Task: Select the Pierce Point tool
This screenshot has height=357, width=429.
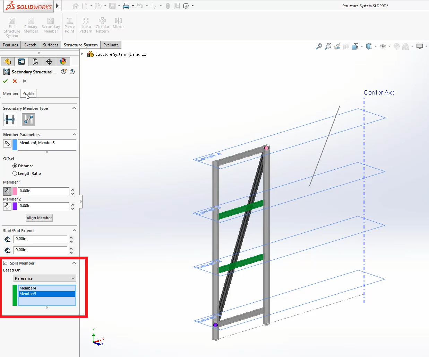Action: coord(70,21)
